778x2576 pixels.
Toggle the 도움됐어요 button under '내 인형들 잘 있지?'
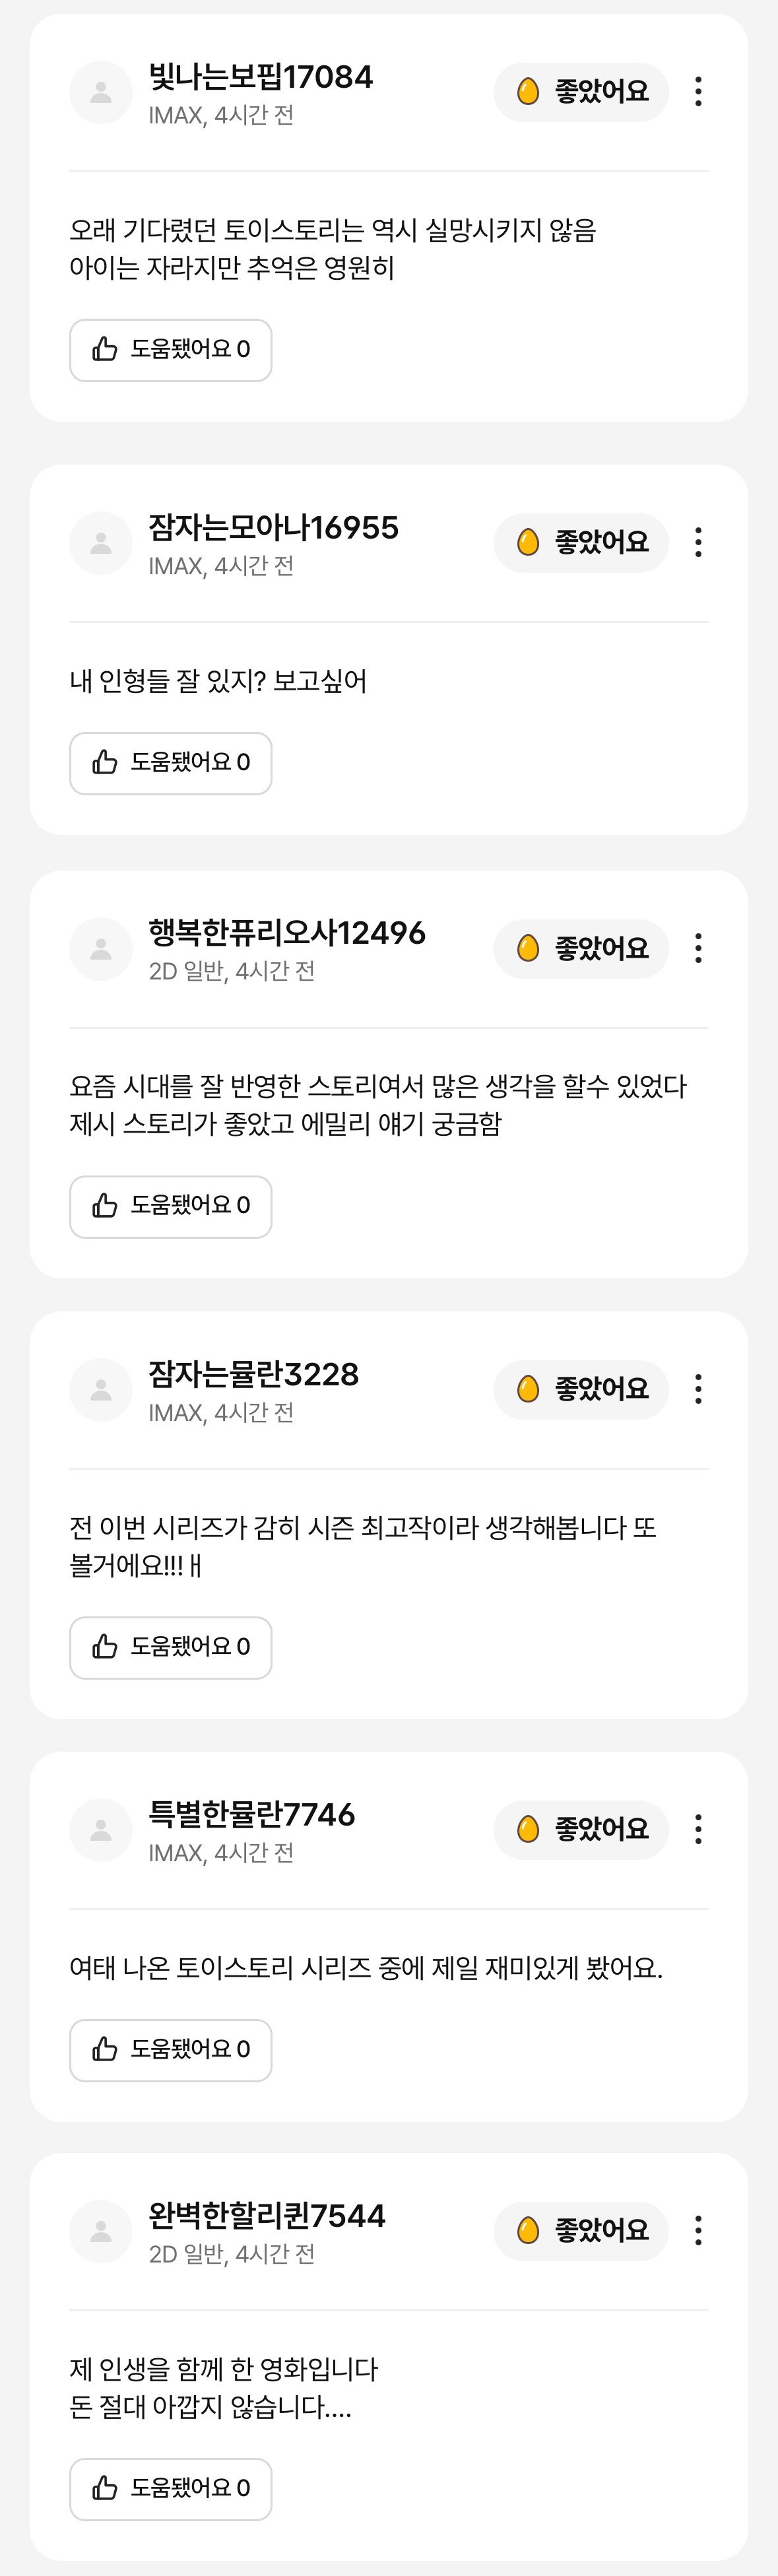[171, 763]
